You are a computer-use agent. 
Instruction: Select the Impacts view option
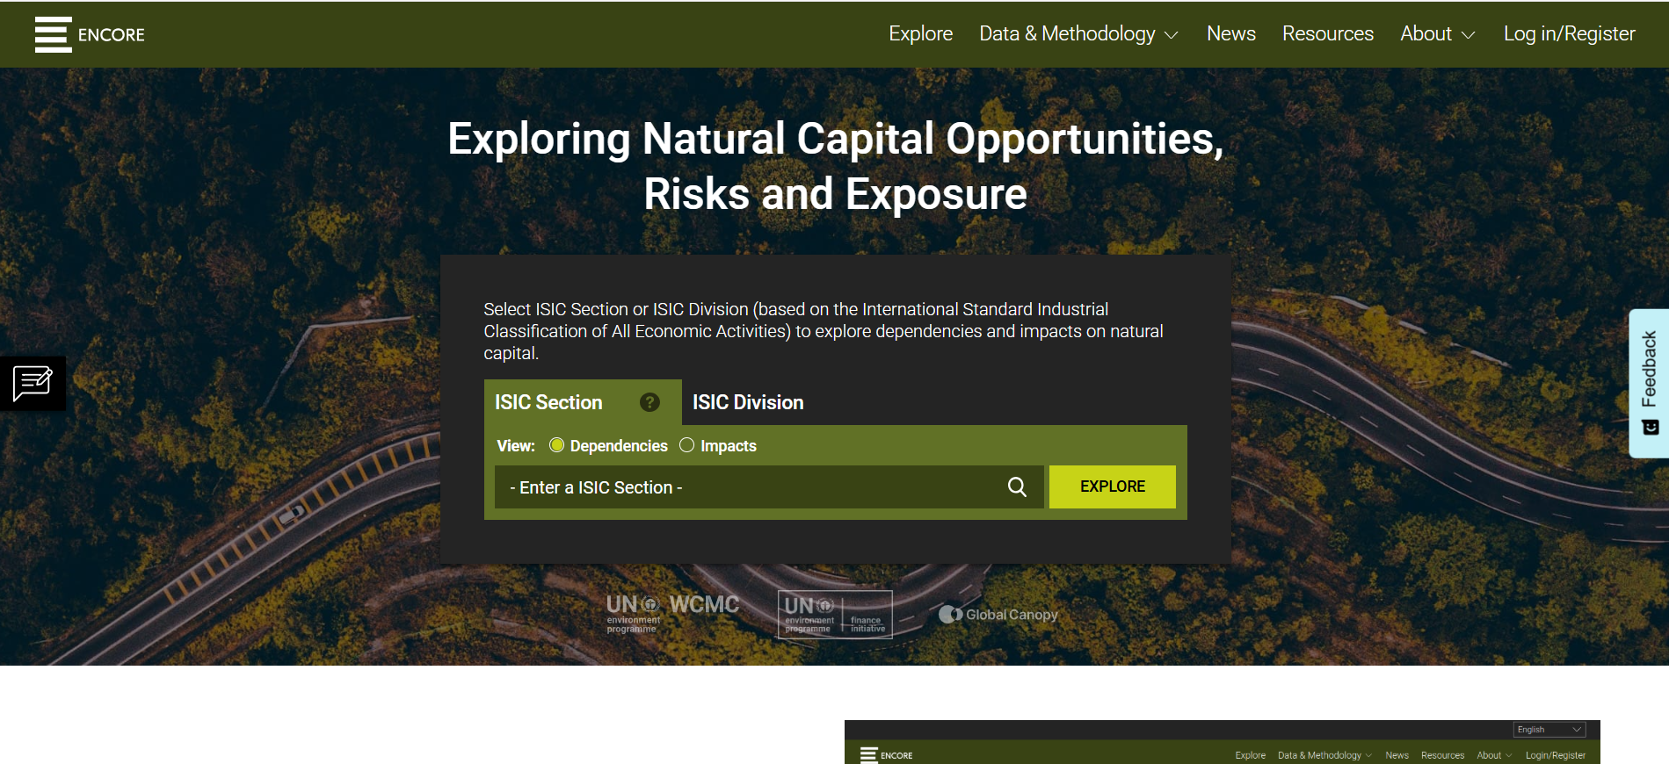(687, 445)
